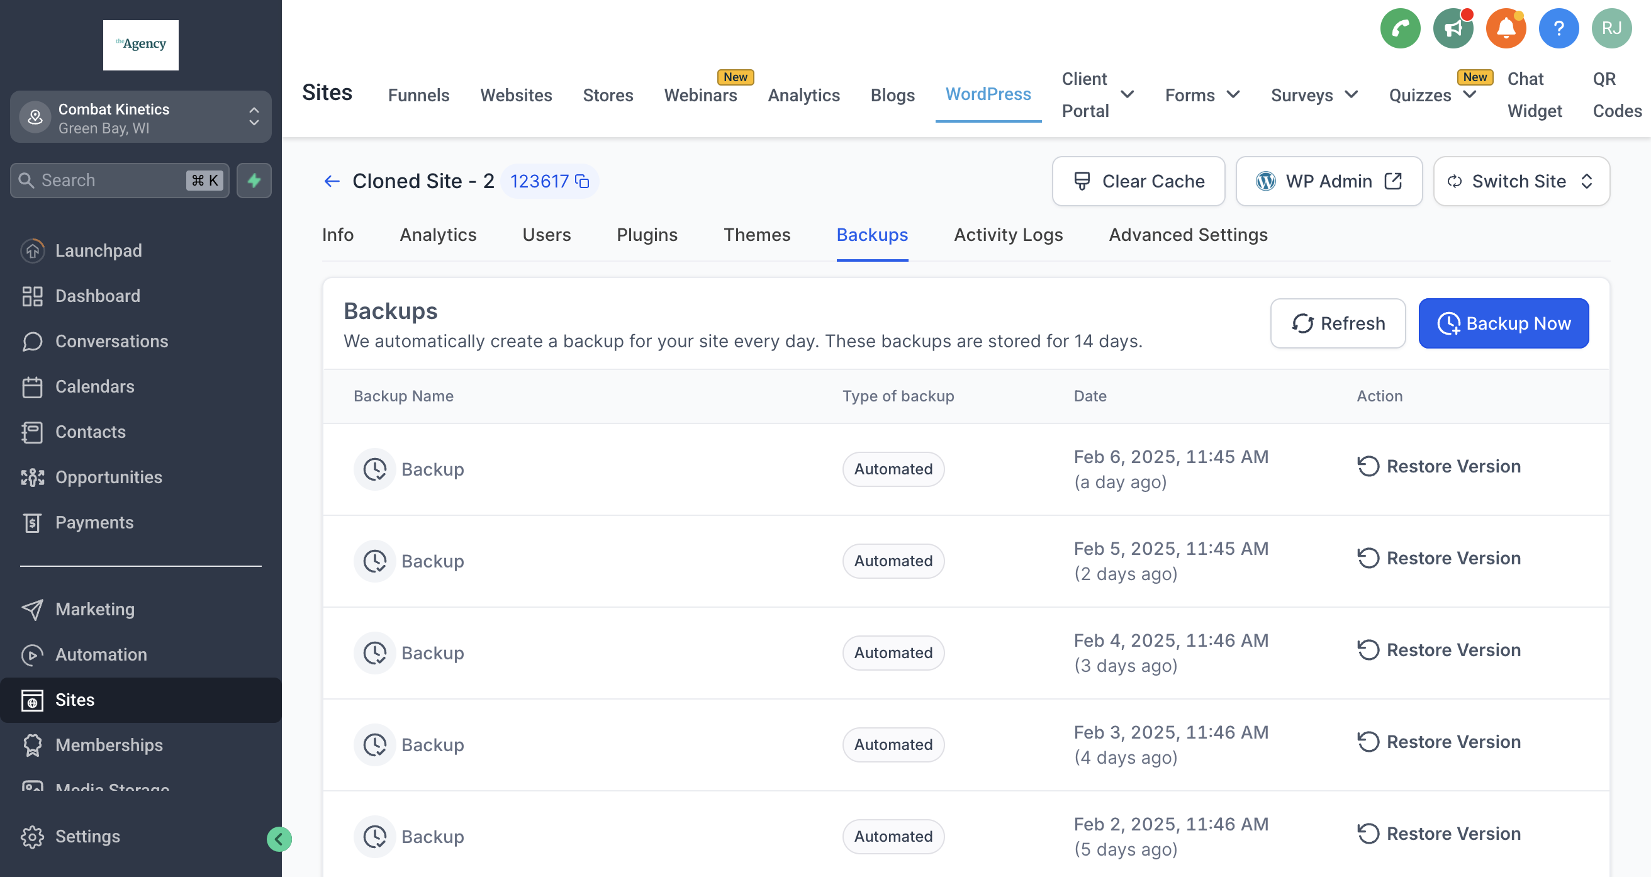
Task: Open the megaphone announcements icon
Action: (1453, 28)
